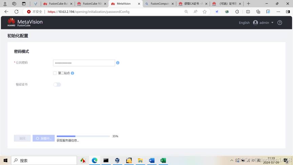Click the favorites star in address bar
This screenshot has height=165, width=293.
click(205, 12)
